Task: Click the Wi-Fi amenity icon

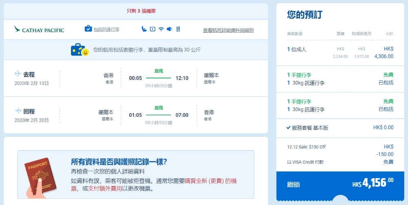Action: tap(161, 29)
